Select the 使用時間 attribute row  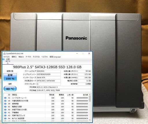tap(46, 104)
